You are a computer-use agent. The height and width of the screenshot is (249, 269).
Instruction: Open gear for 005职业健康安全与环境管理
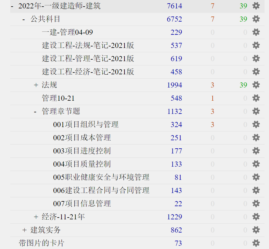coord(256,177)
